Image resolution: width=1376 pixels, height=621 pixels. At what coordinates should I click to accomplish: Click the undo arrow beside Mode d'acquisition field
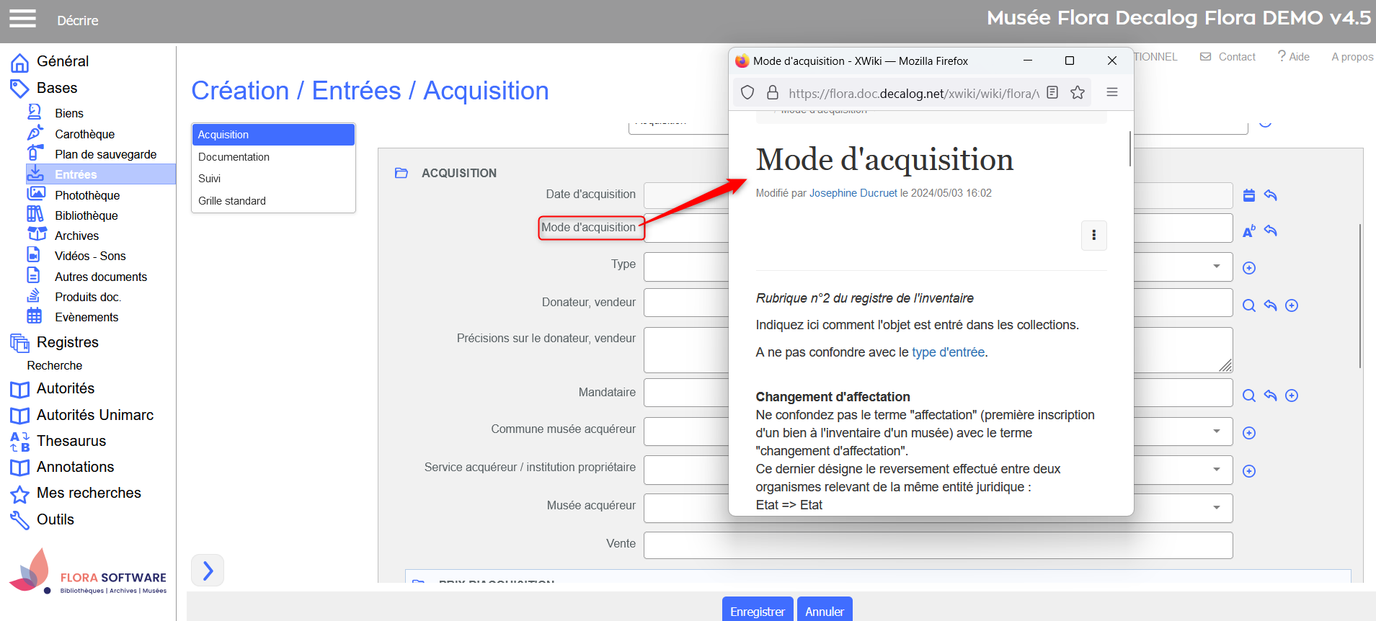click(x=1271, y=231)
